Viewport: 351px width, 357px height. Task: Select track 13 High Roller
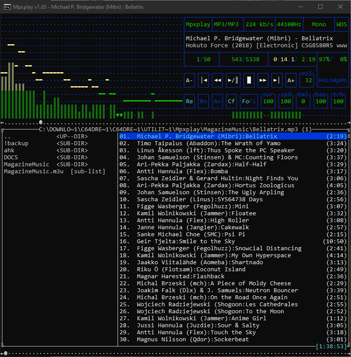(x=233, y=220)
